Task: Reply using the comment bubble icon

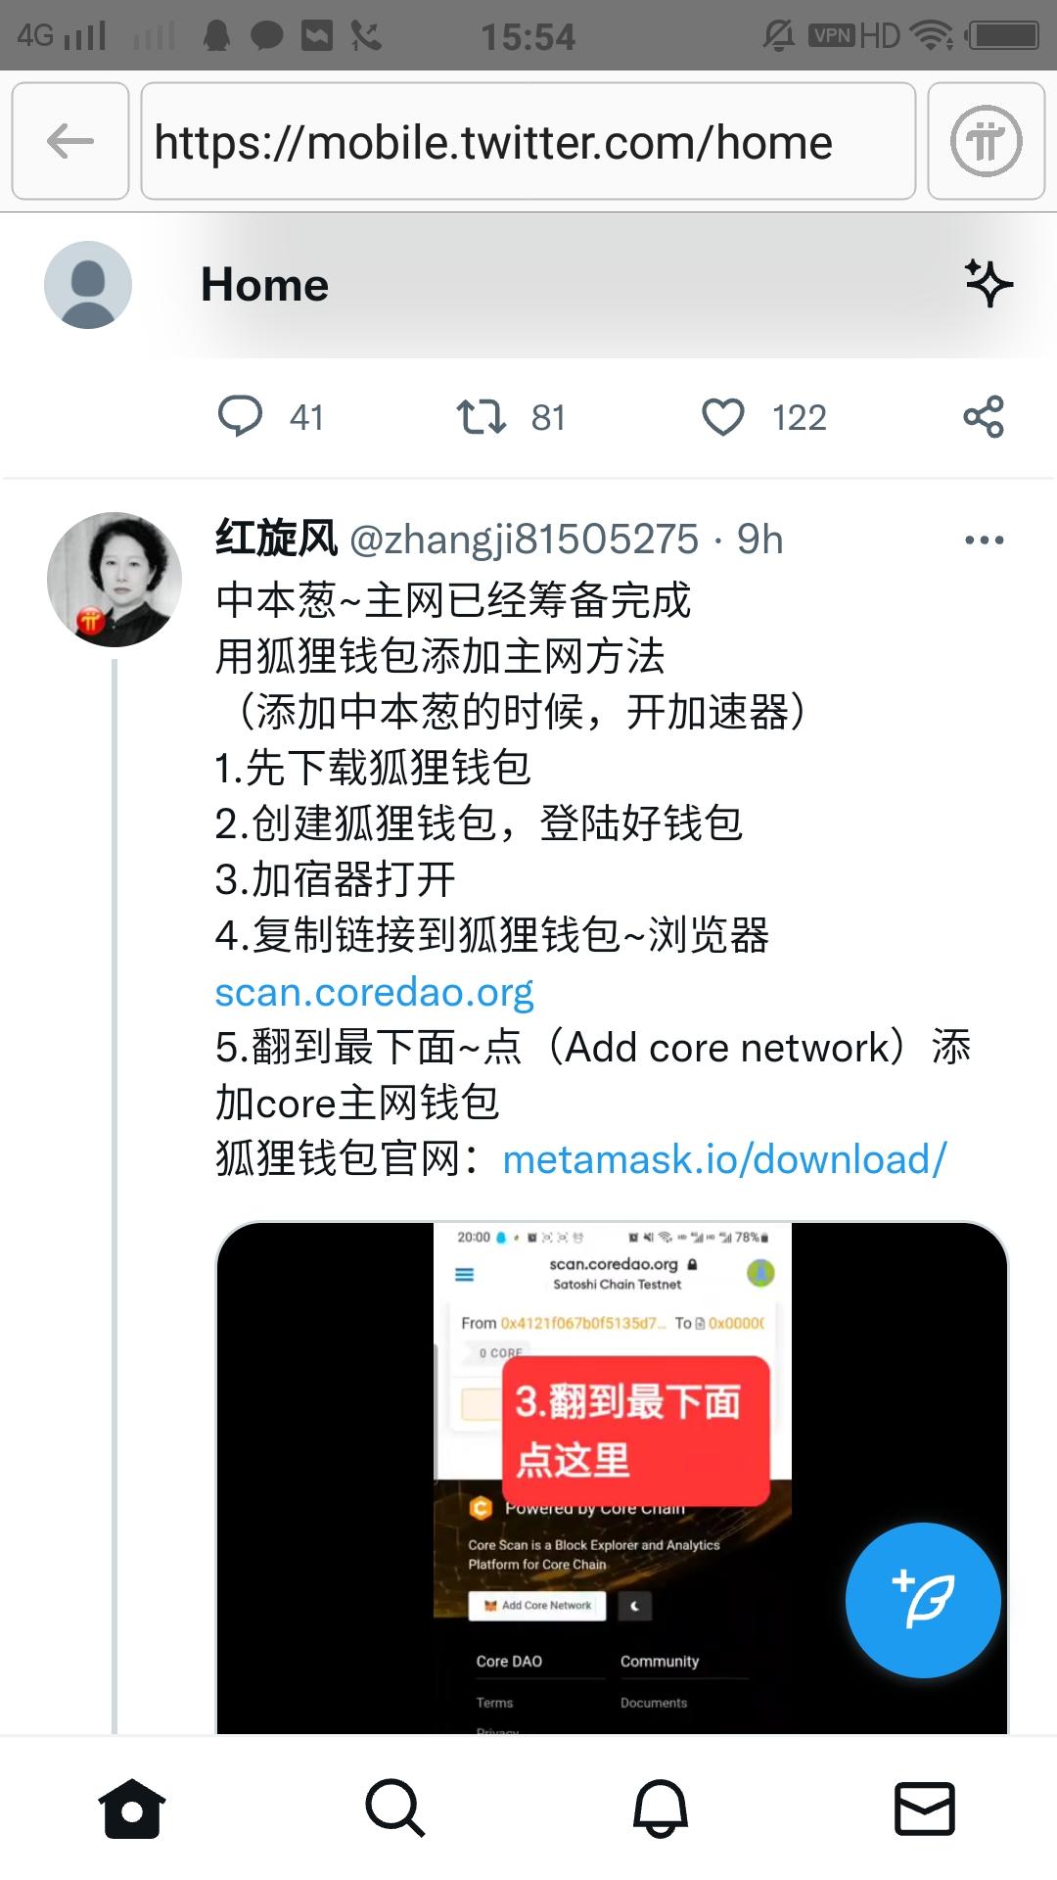Action: click(x=240, y=416)
